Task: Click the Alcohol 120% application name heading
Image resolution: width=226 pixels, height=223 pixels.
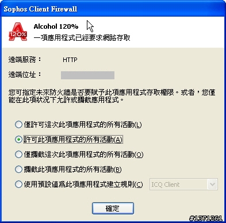Action: click(56, 26)
